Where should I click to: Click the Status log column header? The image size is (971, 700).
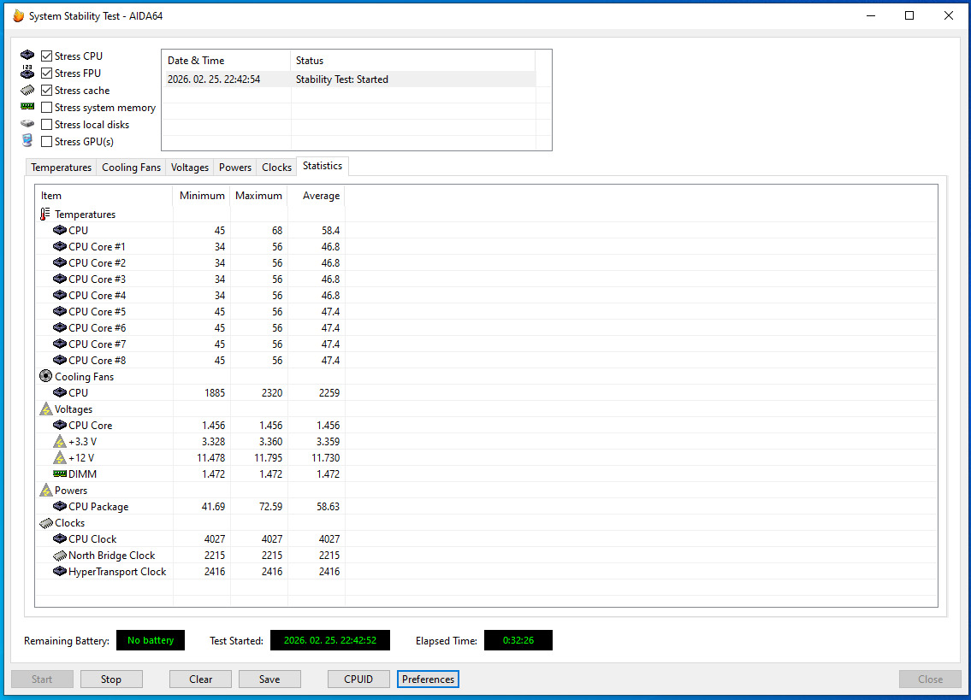[413, 61]
